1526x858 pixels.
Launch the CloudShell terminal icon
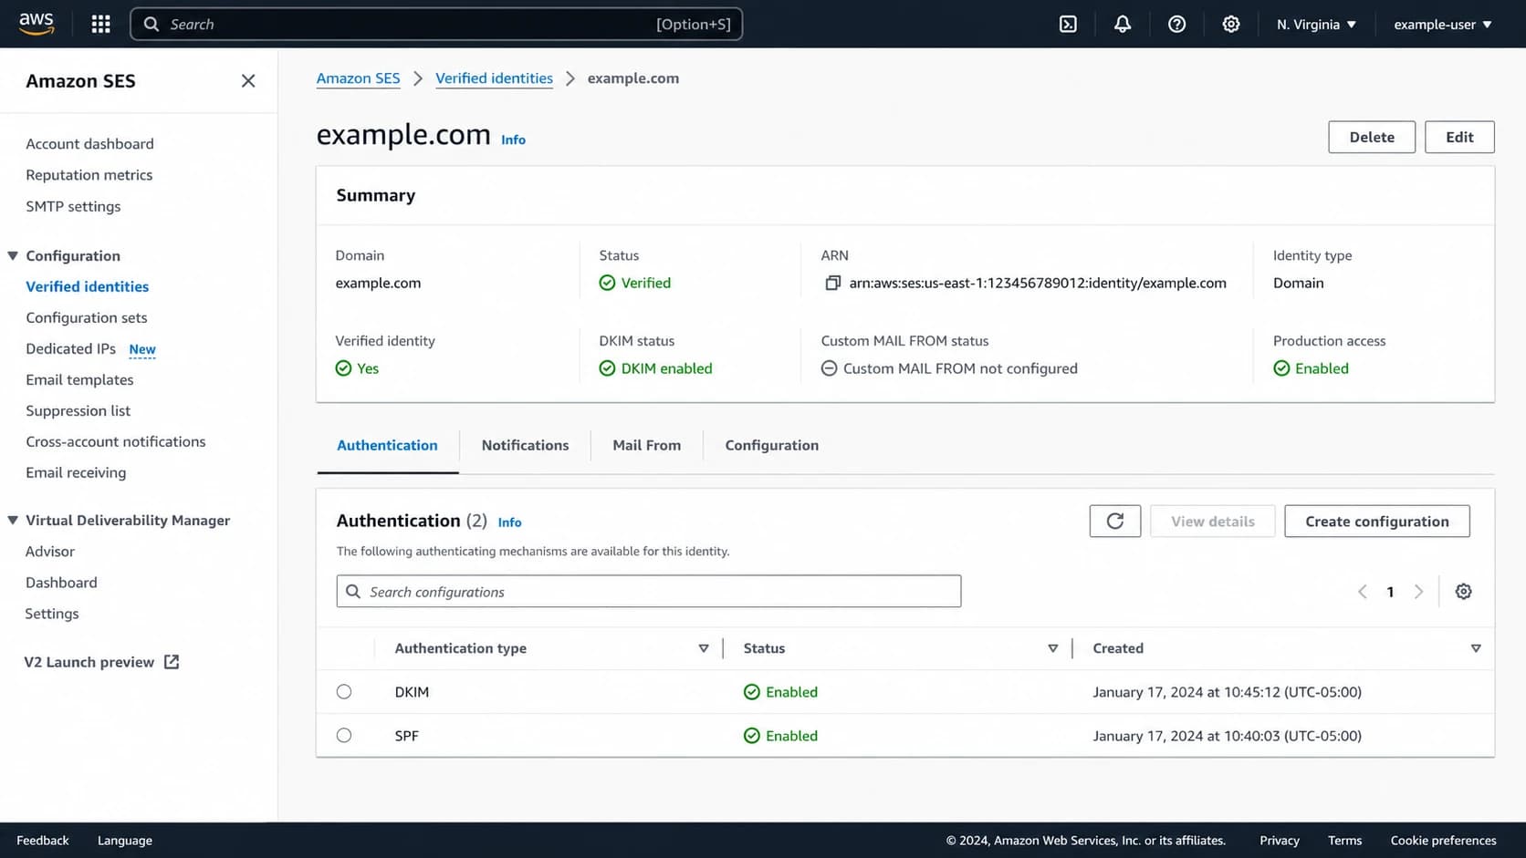(x=1068, y=25)
